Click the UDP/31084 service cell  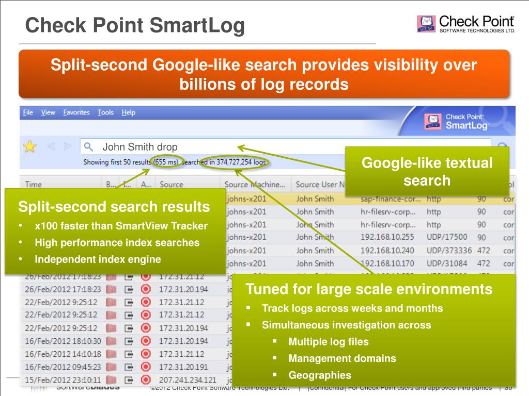(447, 263)
